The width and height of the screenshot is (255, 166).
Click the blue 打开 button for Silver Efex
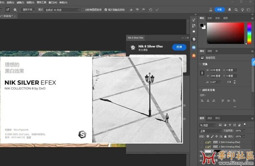tap(179, 47)
